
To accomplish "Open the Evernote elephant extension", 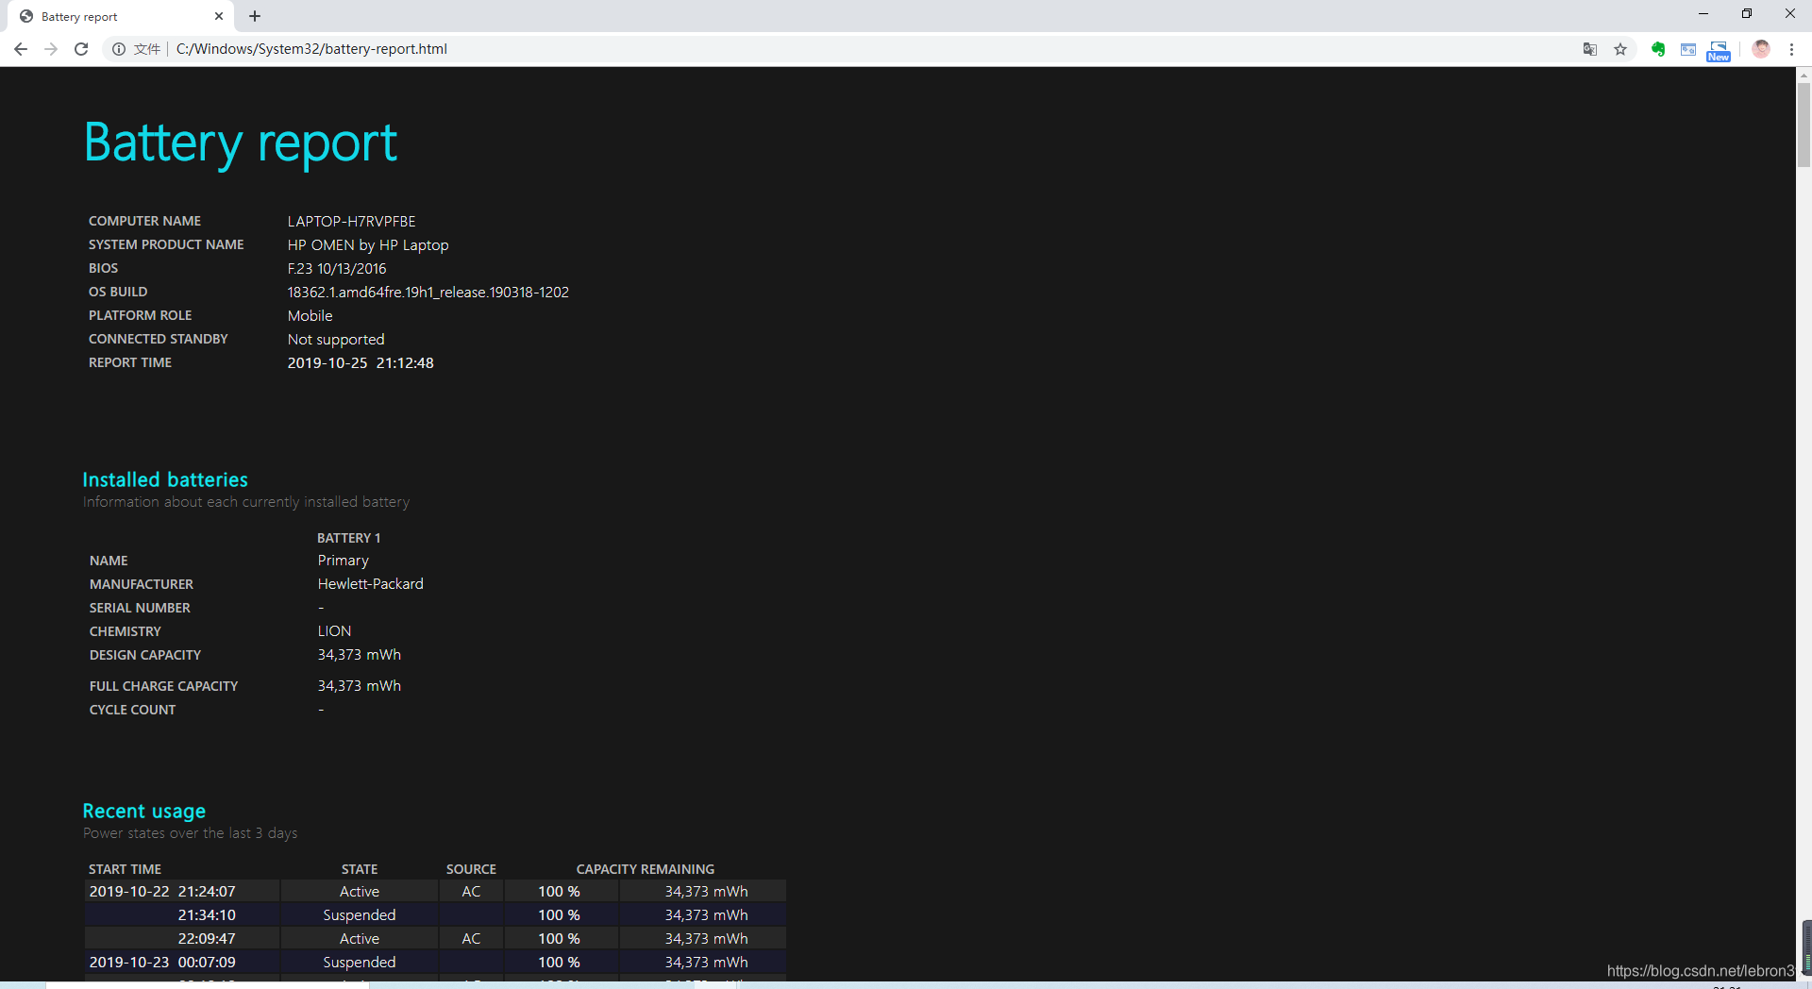I will pos(1658,49).
